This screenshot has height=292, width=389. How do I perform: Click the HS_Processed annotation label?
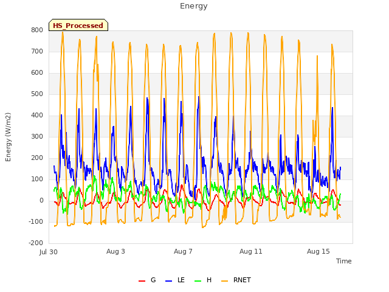(x=78, y=25)
